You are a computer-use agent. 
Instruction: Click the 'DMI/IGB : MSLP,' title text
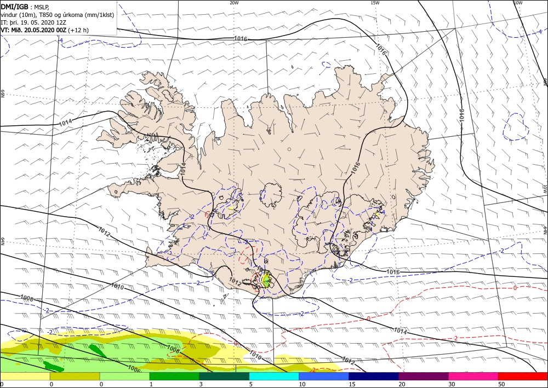(25, 7)
